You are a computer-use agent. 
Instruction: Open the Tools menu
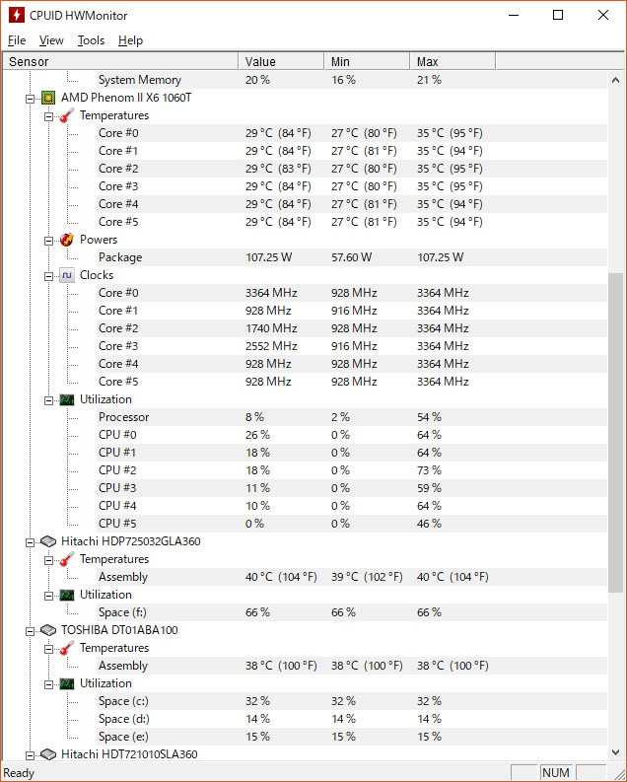pos(91,40)
